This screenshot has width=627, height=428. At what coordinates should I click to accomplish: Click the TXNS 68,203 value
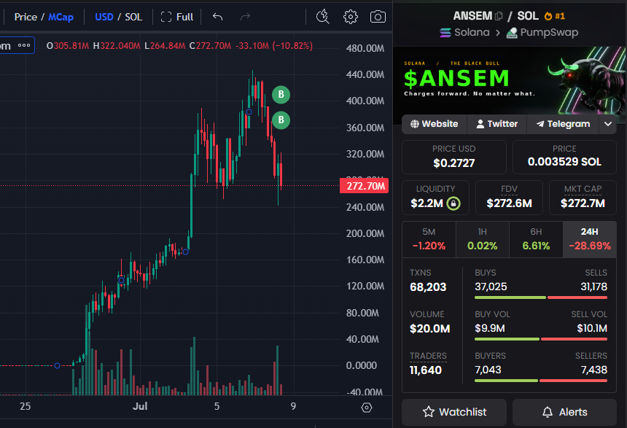point(428,287)
